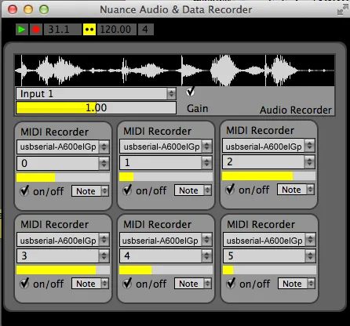The width and height of the screenshot is (350, 326).
Task: Click the level bar of MIDI Recorder 1
Action: (x=166, y=177)
